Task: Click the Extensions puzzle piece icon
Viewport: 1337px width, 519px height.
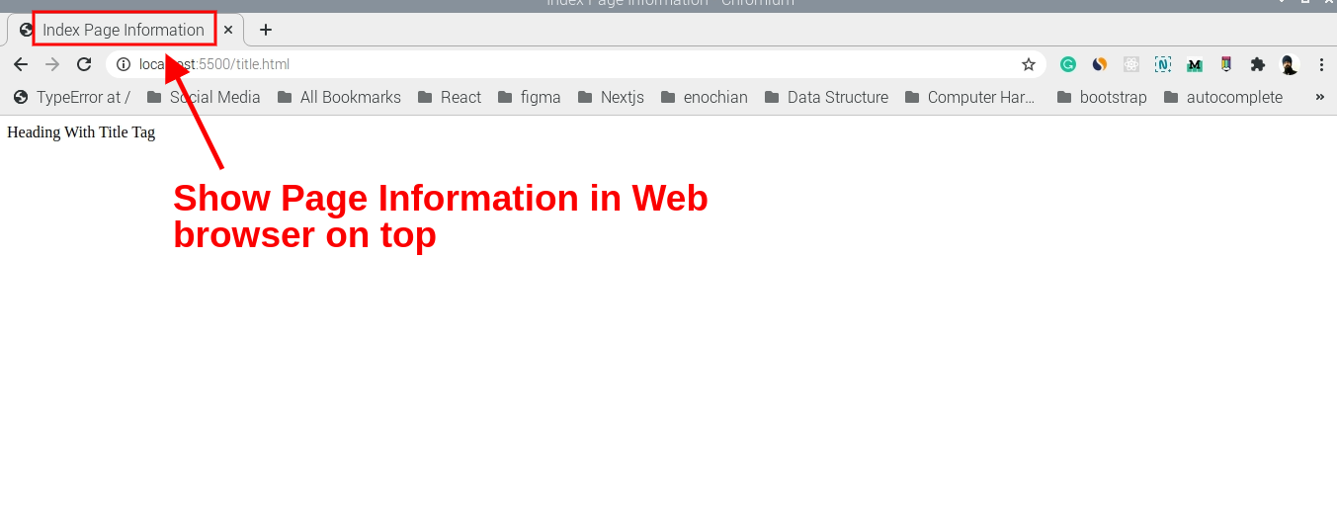Action: point(1257,64)
